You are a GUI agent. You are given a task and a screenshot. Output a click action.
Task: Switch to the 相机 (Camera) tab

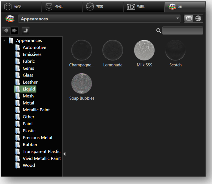pos(144,7)
